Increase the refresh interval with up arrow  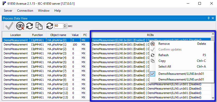pos(65,25)
